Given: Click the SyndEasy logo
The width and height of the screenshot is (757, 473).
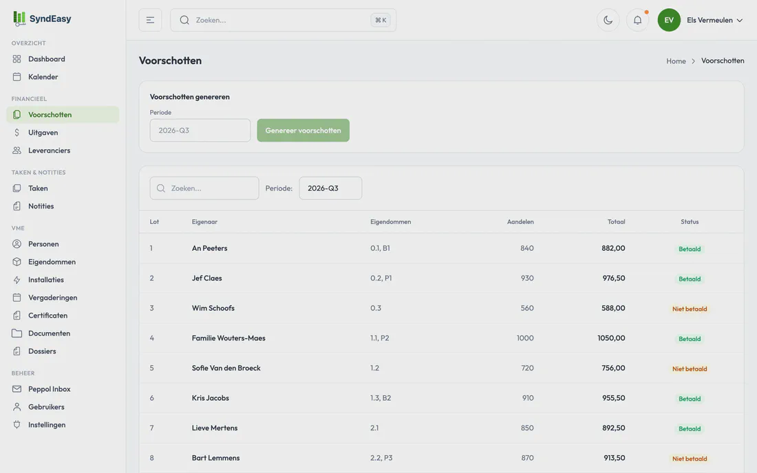Looking at the screenshot, I should click(42, 19).
